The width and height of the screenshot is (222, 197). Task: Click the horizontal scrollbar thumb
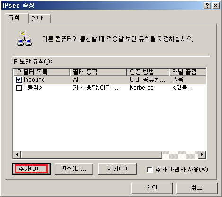[x=91, y=154]
